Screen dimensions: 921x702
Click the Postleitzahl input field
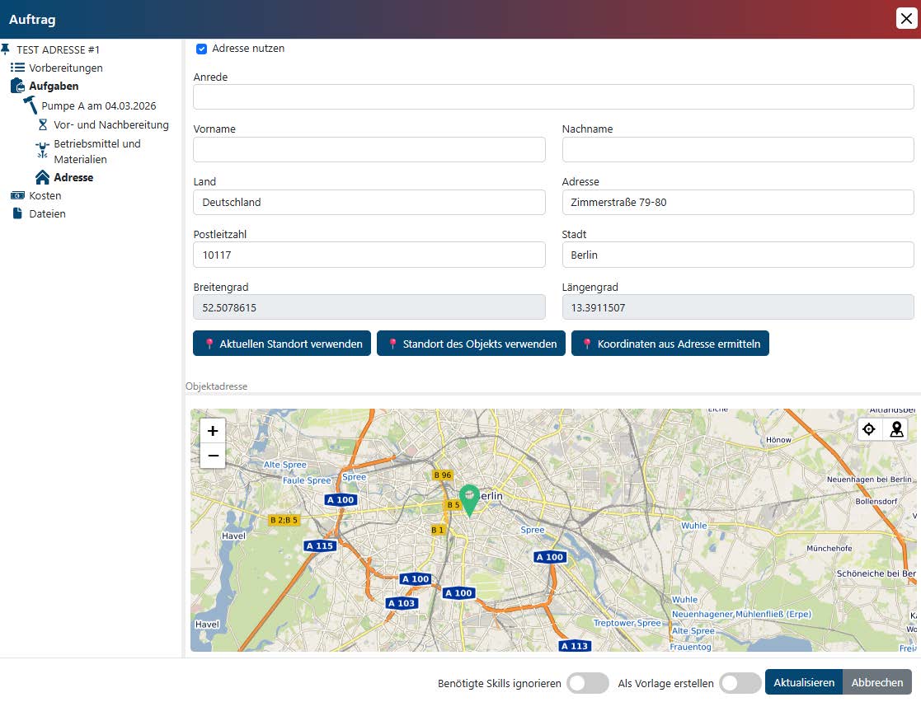(x=369, y=255)
